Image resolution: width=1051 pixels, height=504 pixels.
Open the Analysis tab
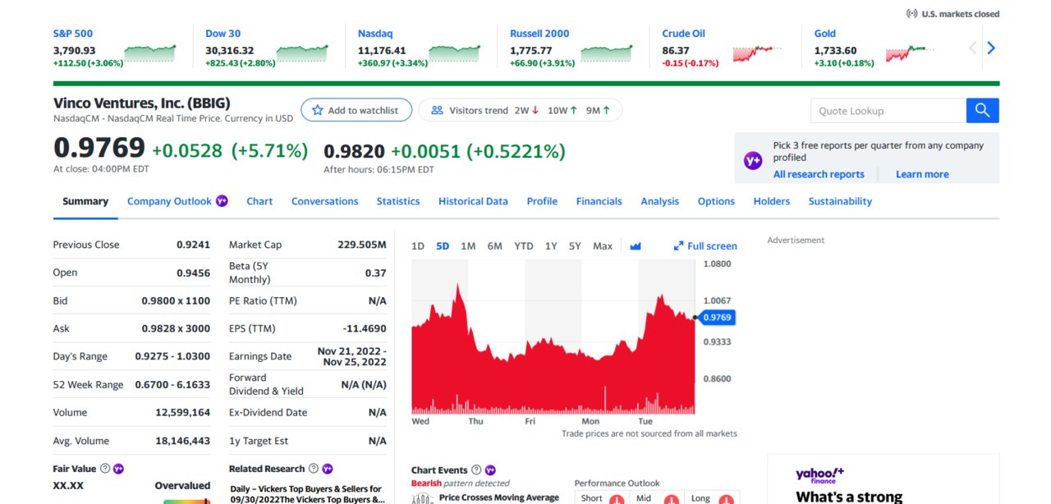point(660,201)
